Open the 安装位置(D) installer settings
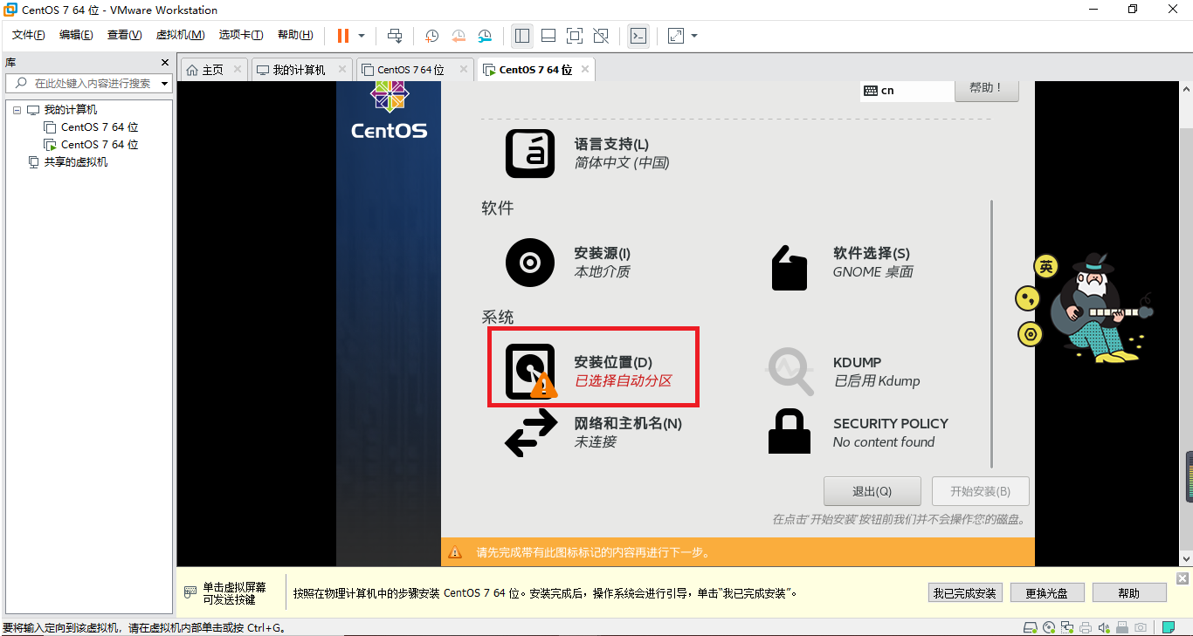Screen dimensions: 1193x636 pyautogui.click(x=593, y=368)
